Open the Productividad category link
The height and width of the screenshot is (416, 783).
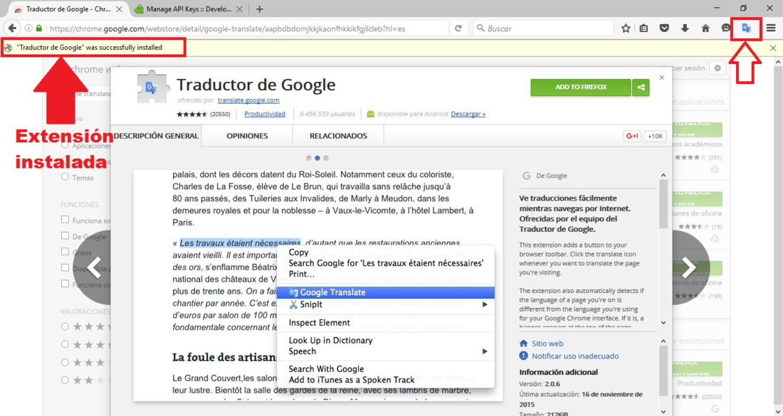click(265, 114)
